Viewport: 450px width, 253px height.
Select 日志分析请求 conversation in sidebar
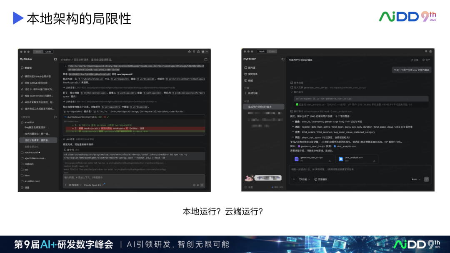coord(38,140)
